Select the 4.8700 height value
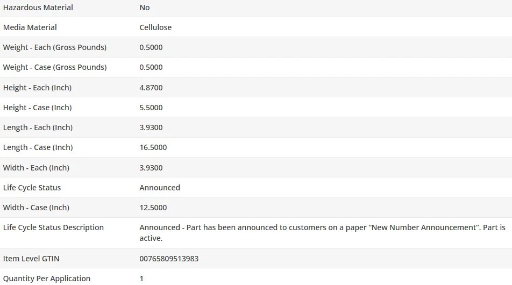This screenshot has width=512, height=285. (x=151, y=88)
